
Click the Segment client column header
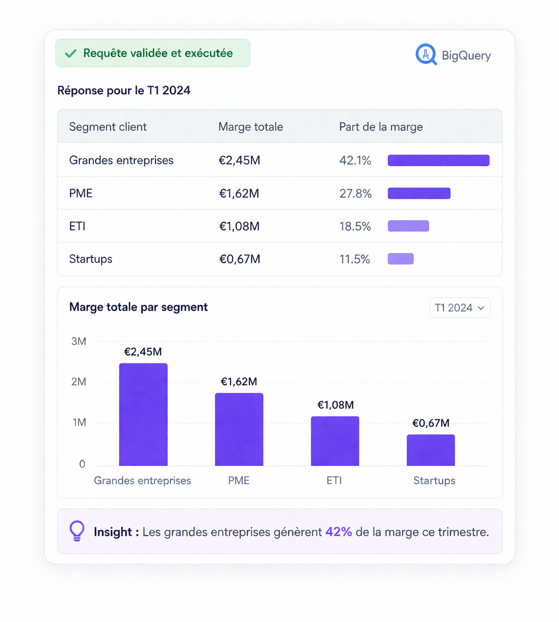click(x=108, y=127)
